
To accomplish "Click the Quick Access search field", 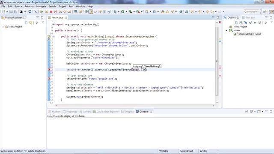I will click(251, 12).
